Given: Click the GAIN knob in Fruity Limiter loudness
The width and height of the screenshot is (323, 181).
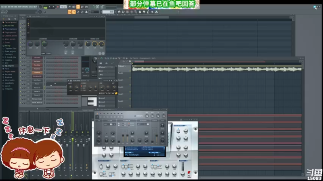Looking at the screenshot, I should pos(30,44).
